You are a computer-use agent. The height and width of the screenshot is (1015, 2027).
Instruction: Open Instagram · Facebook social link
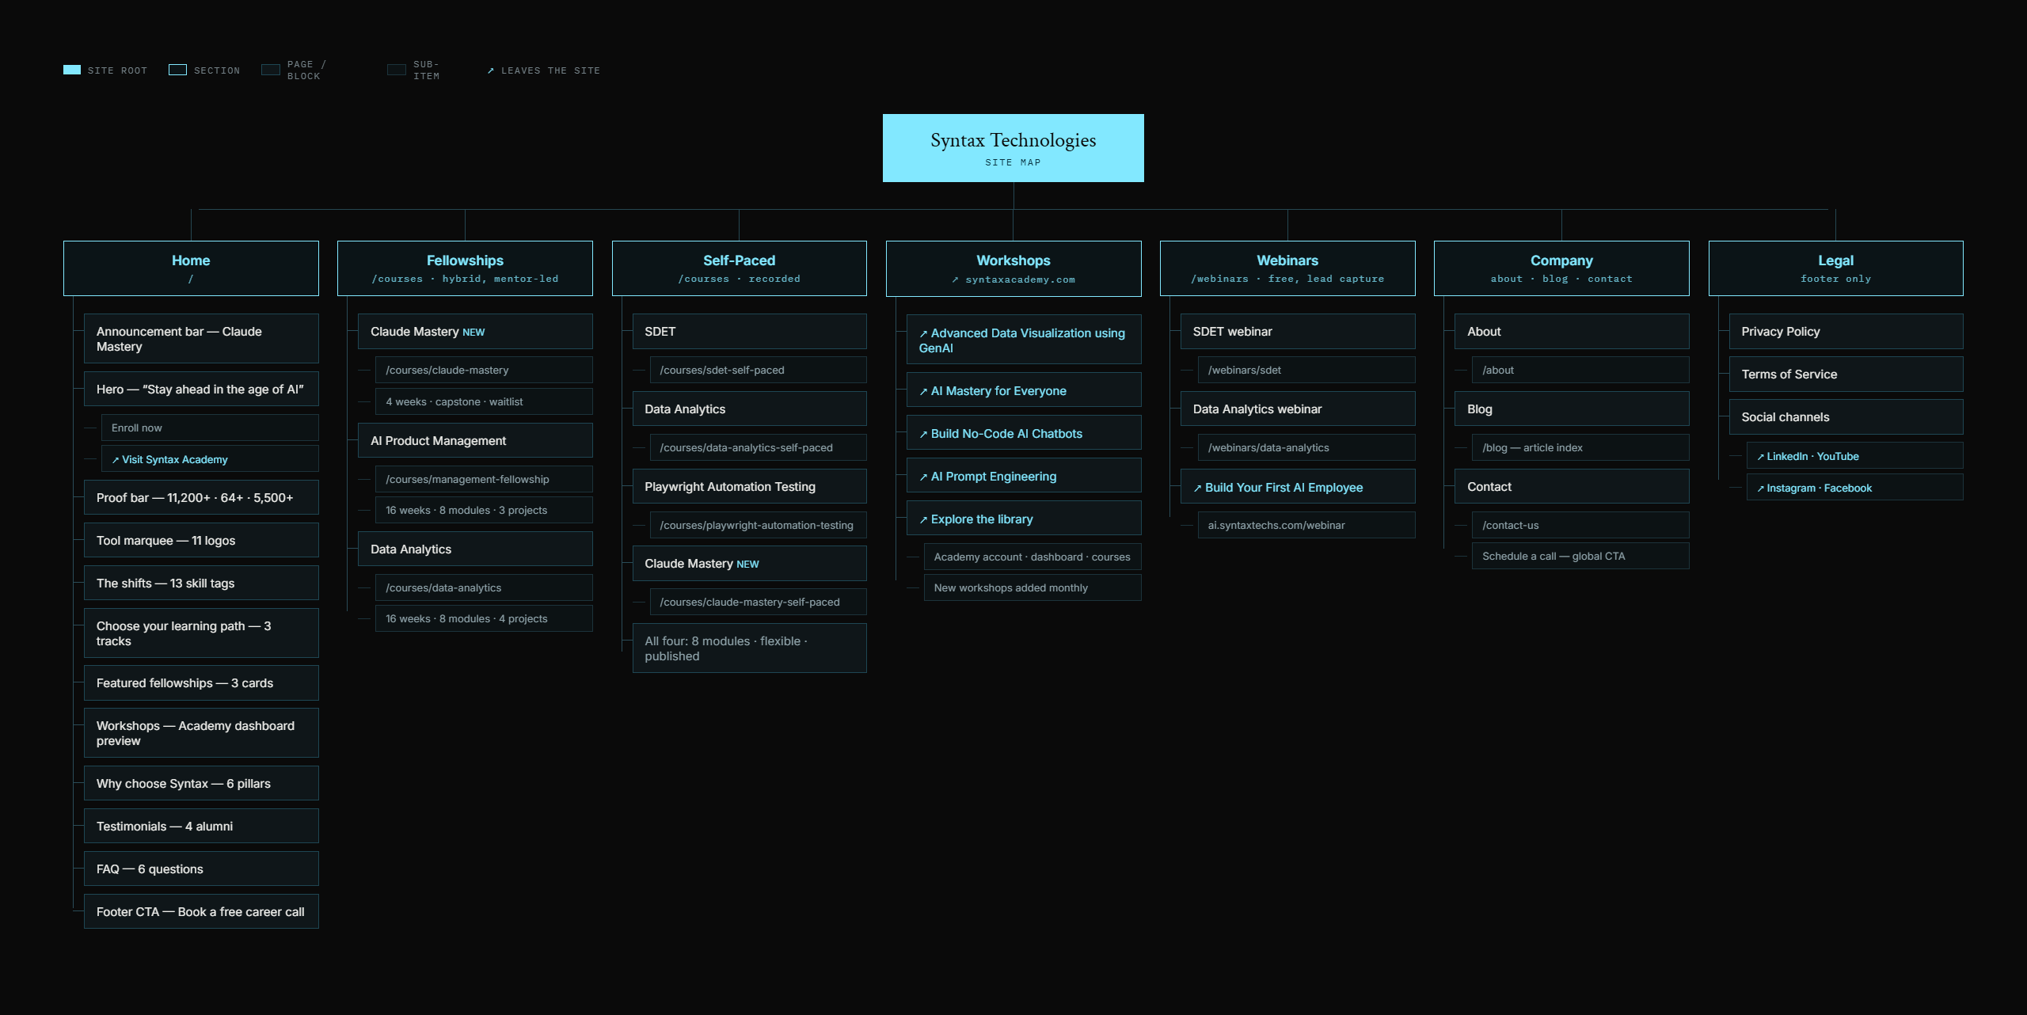1854,488
